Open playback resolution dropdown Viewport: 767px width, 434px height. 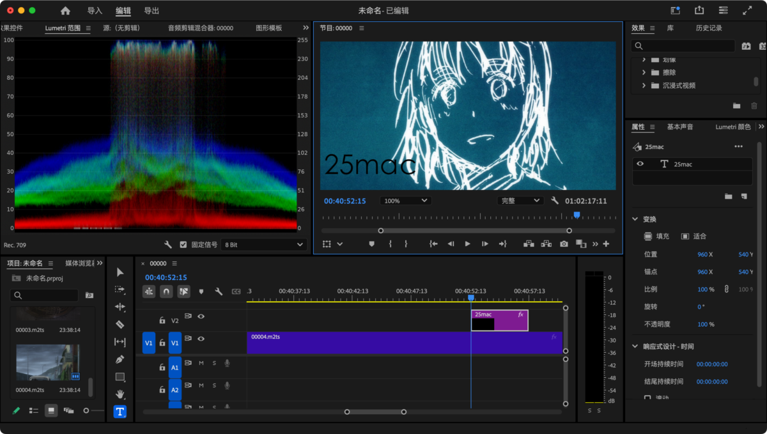[520, 201]
